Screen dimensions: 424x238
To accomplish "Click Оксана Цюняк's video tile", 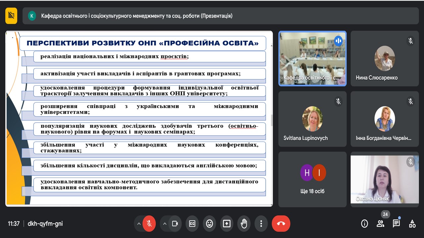I will tap(385, 179).
